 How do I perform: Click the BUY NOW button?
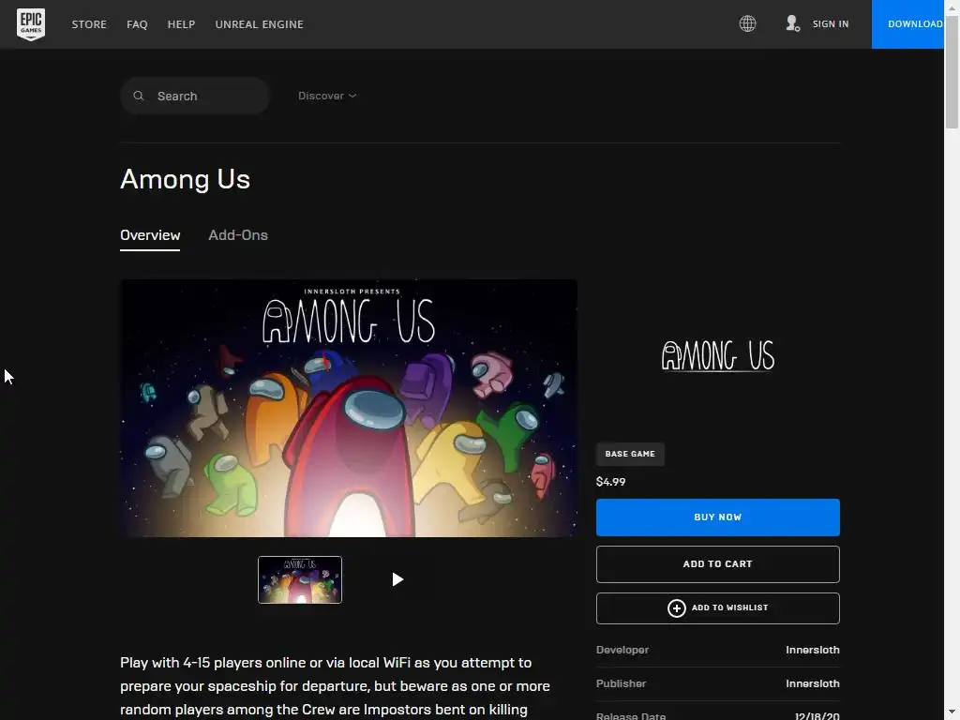coord(717,517)
